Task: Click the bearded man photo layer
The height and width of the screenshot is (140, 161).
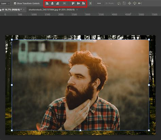Action: [x=80, y=85]
